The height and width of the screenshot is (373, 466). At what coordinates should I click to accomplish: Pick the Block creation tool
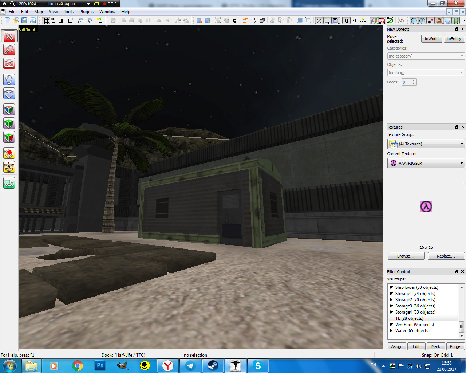click(x=9, y=93)
